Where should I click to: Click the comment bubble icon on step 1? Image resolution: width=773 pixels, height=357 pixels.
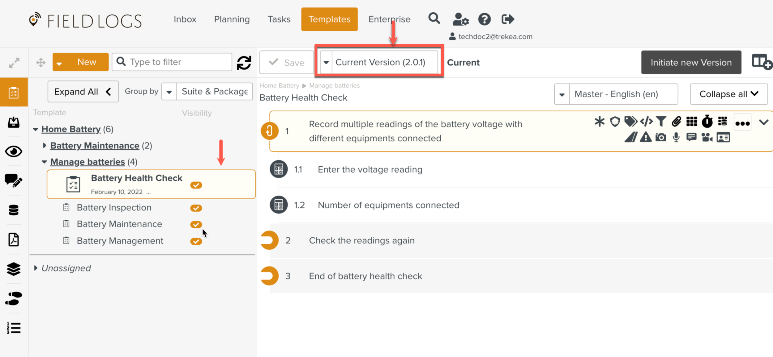coord(691,137)
